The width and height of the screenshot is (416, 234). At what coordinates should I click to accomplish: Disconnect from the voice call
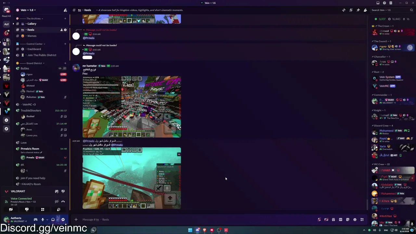pos(63,201)
